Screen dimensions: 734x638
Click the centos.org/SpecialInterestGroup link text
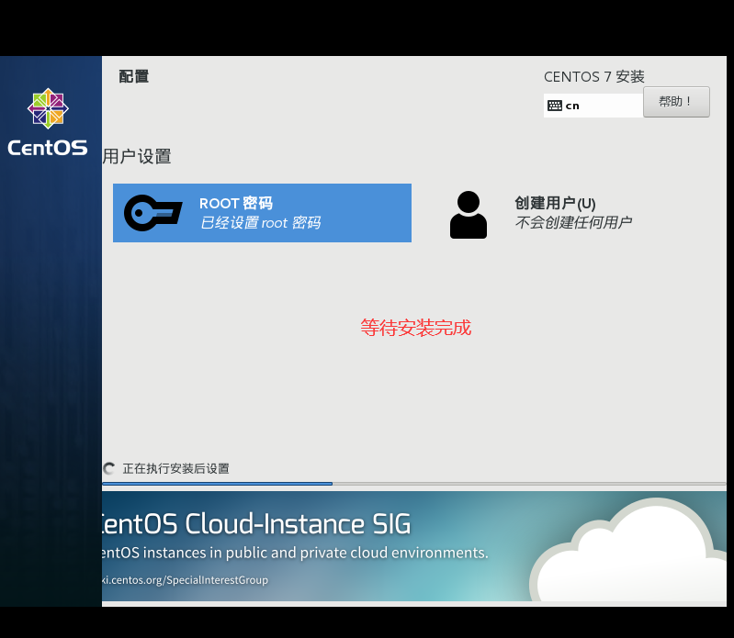[x=186, y=580]
